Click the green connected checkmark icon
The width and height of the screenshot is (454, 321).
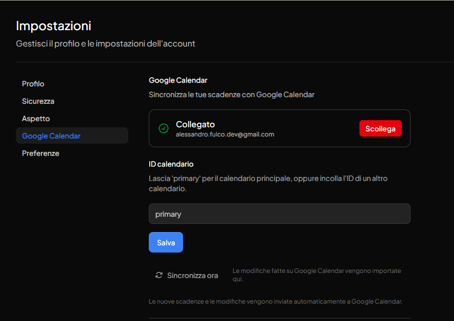click(x=164, y=128)
